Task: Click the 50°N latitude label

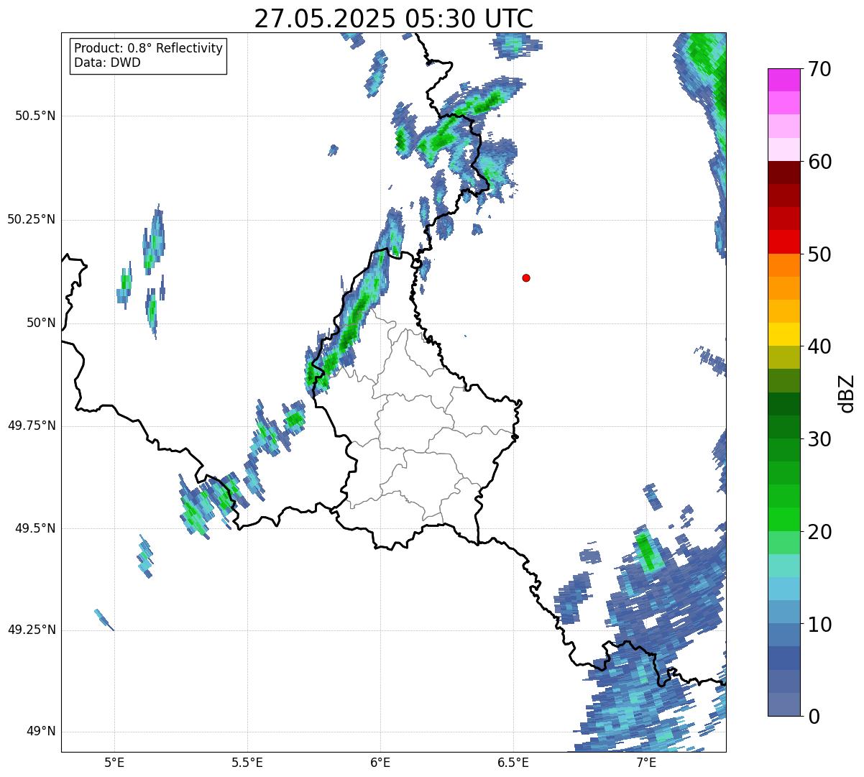Action: (x=41, y=323)
